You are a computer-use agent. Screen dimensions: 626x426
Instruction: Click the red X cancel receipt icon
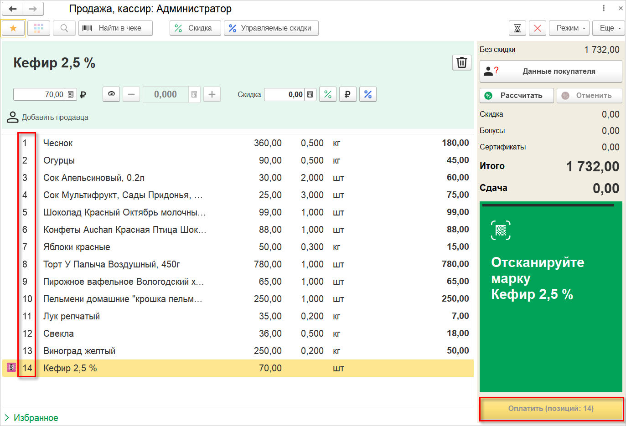point(538,28)
